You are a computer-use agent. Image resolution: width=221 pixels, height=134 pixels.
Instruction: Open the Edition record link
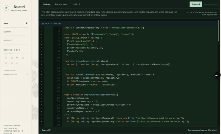10,71
